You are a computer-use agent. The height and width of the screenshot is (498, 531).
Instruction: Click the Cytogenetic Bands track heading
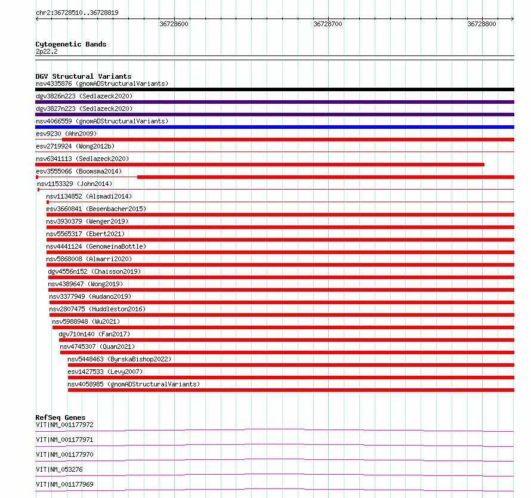[71, 44]
